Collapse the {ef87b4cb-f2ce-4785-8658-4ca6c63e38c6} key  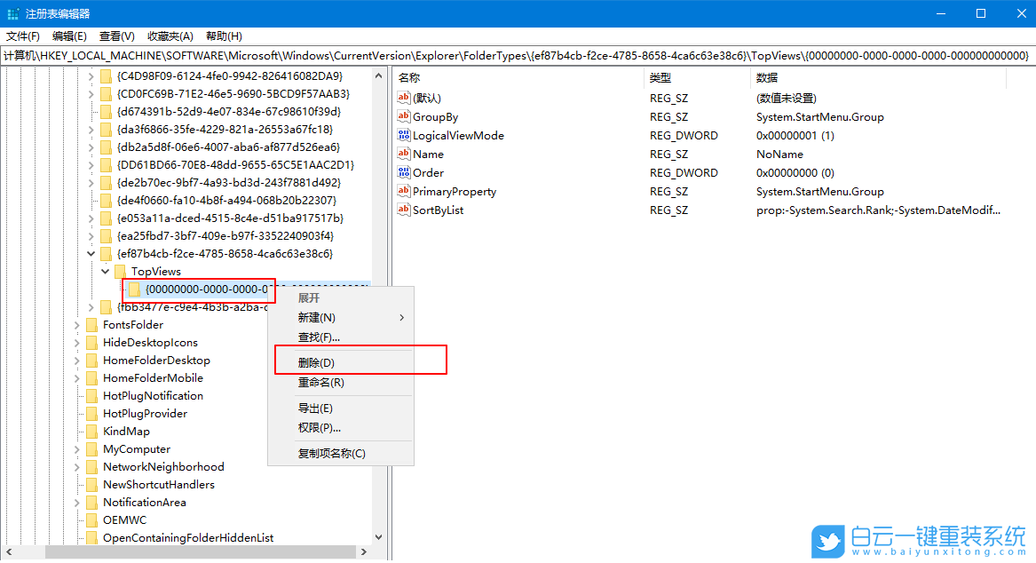pyautogui.click(x=91, y=253)
